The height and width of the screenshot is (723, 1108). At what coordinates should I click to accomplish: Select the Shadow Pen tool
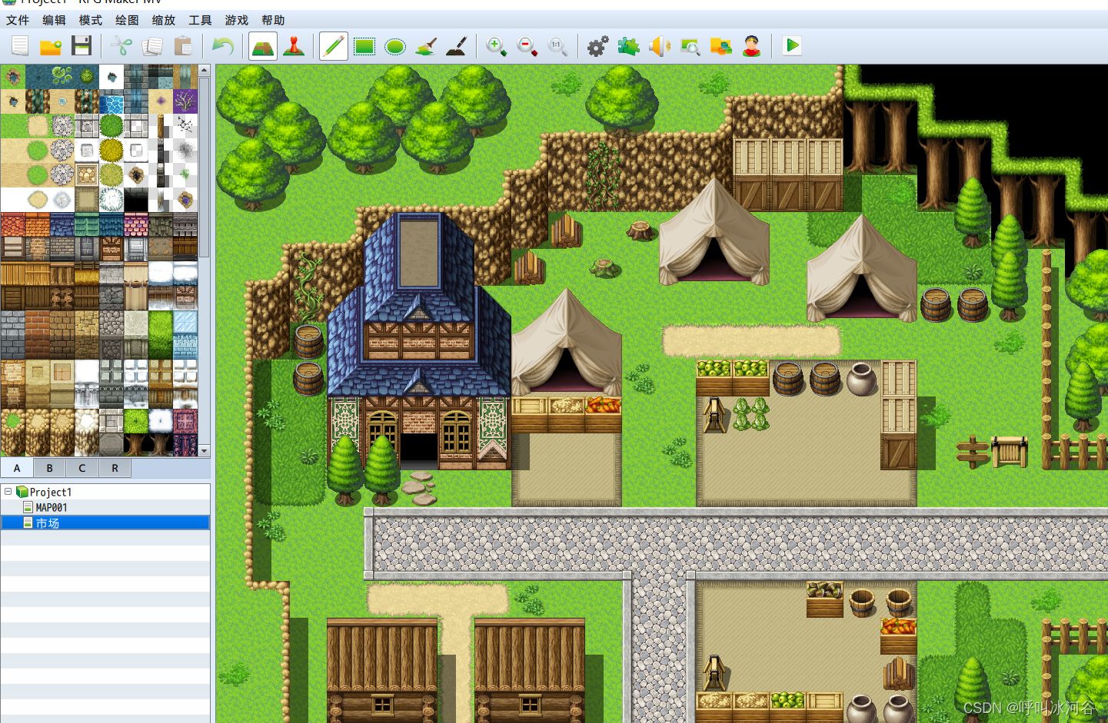tap(457, 46)
